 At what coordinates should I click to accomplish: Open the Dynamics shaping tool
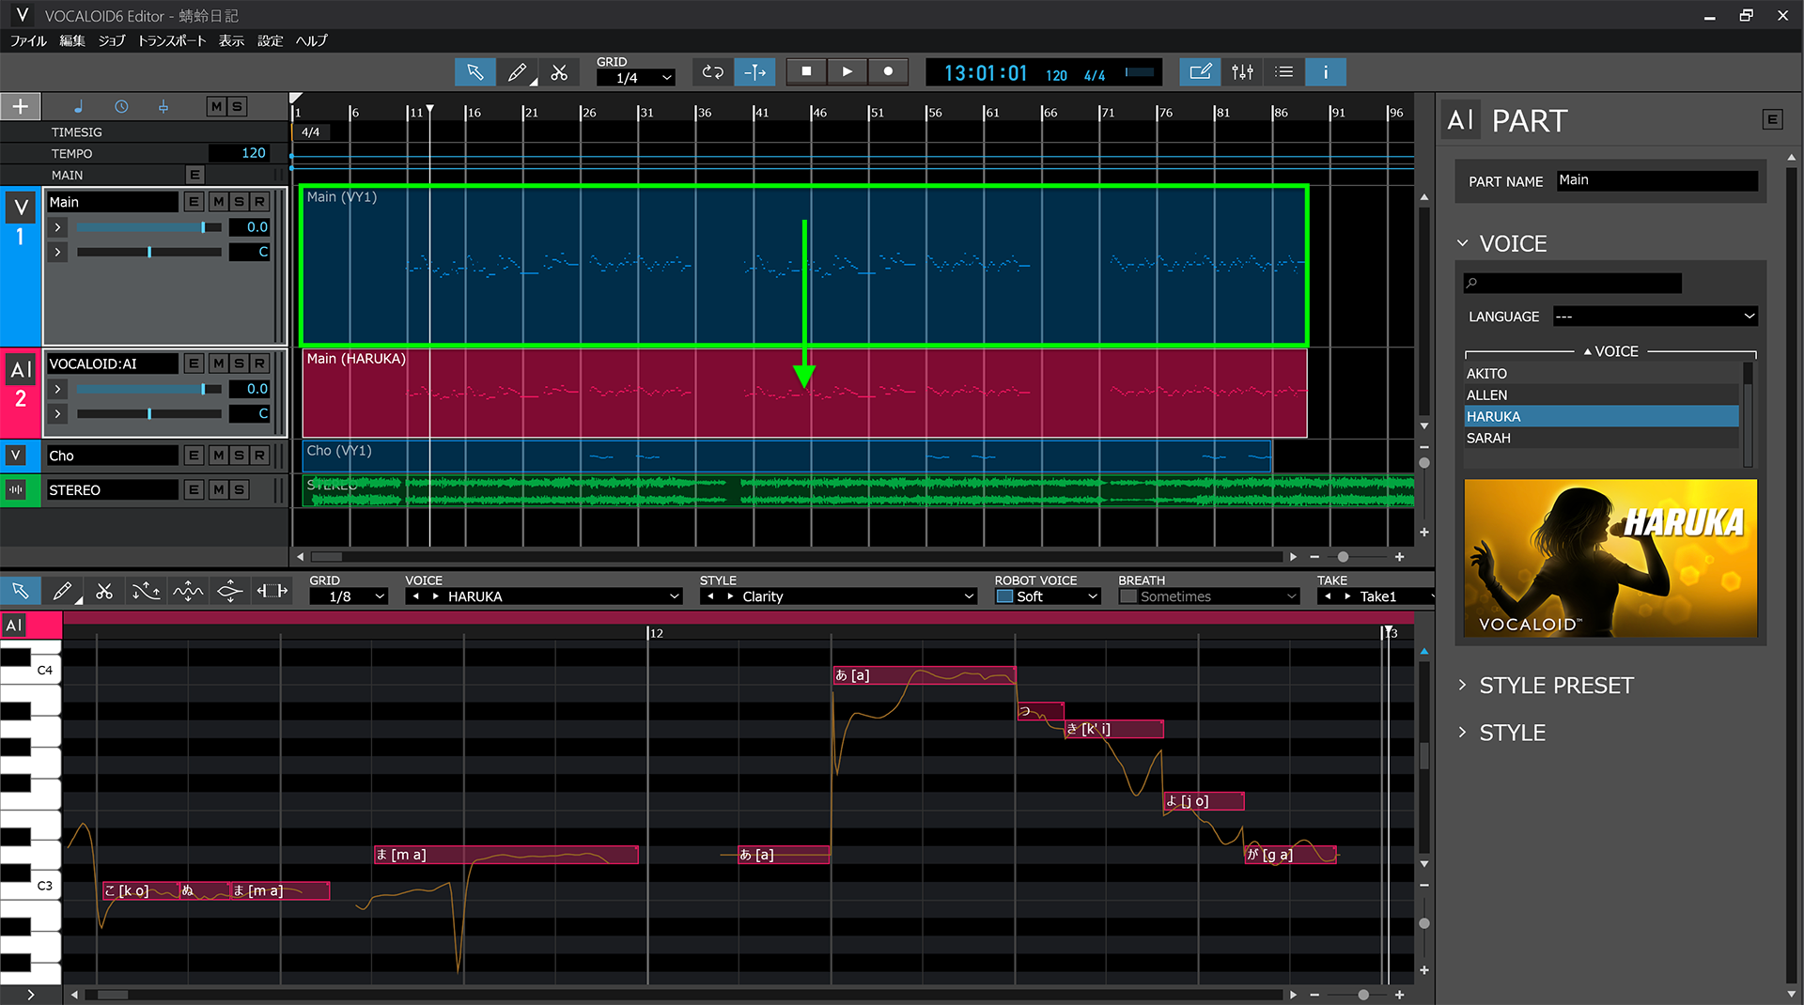point(228,591)
